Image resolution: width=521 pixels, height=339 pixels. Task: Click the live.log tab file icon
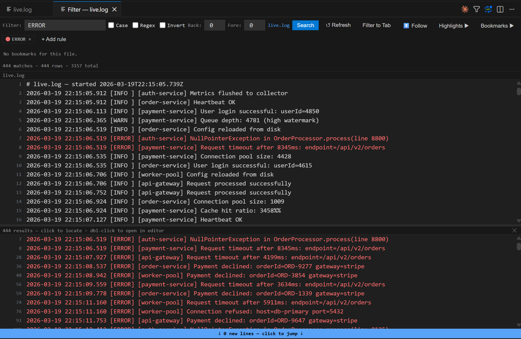pyautogui.click(x=9, y=9)
